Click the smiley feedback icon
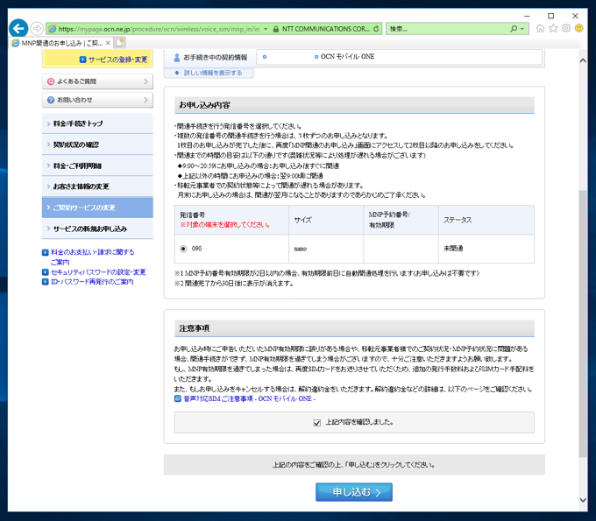Viewport: 596px width, 521px height. (x=578, y=29)
